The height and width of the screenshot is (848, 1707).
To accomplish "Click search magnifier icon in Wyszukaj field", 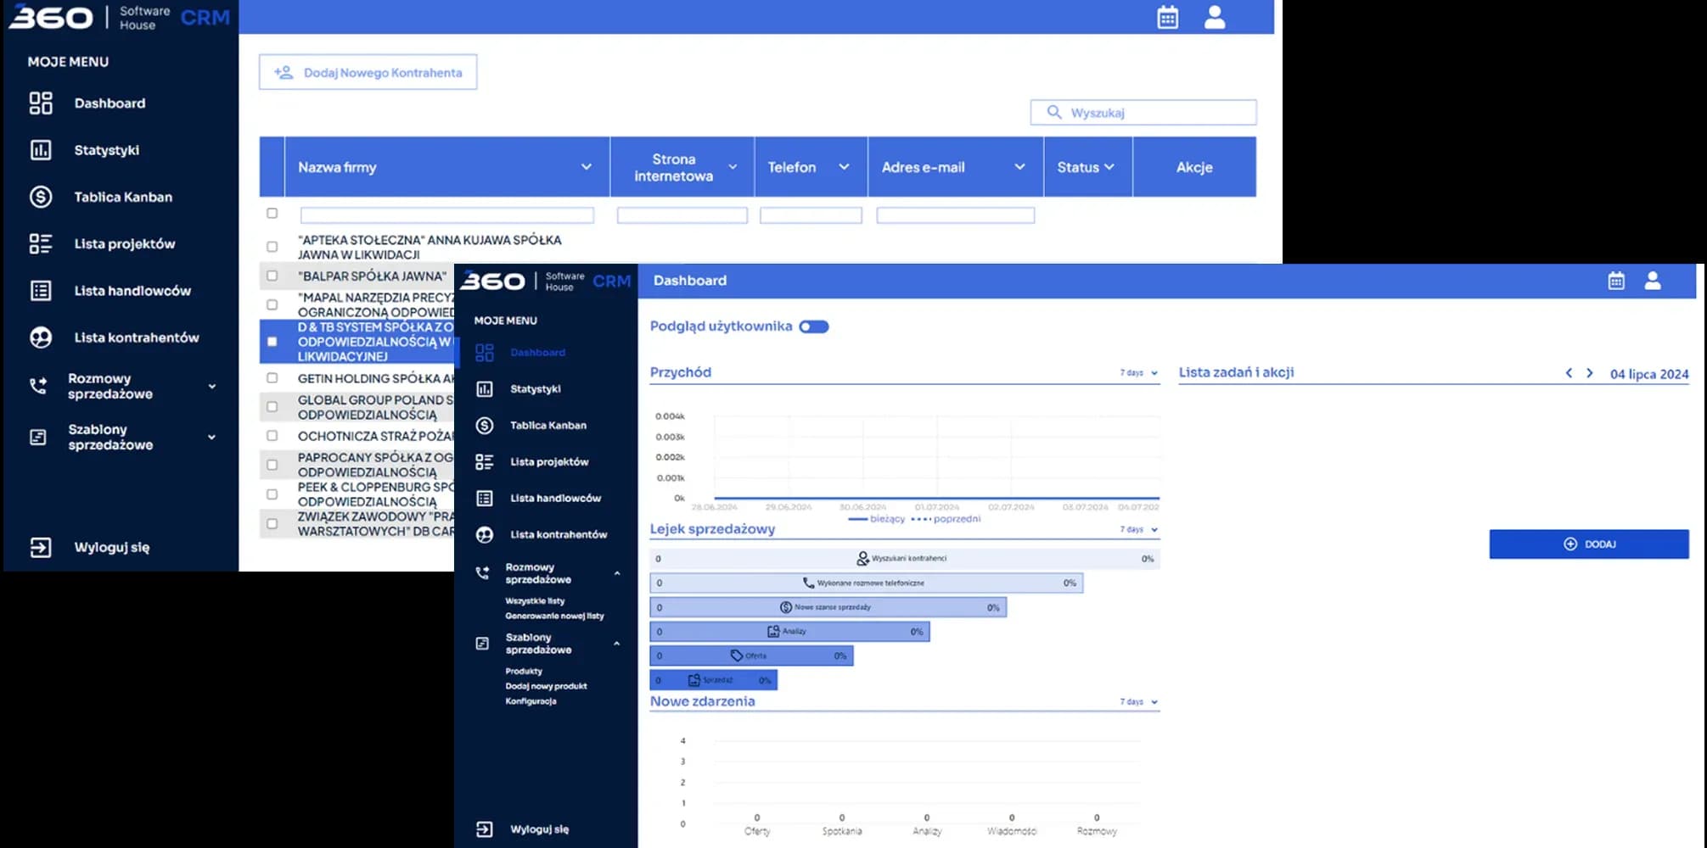I will pyautogui.click(x=1054, y=112).
